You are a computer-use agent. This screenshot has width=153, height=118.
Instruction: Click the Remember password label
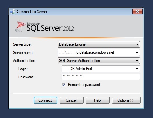pyautogui.click(x=84, y=85)
